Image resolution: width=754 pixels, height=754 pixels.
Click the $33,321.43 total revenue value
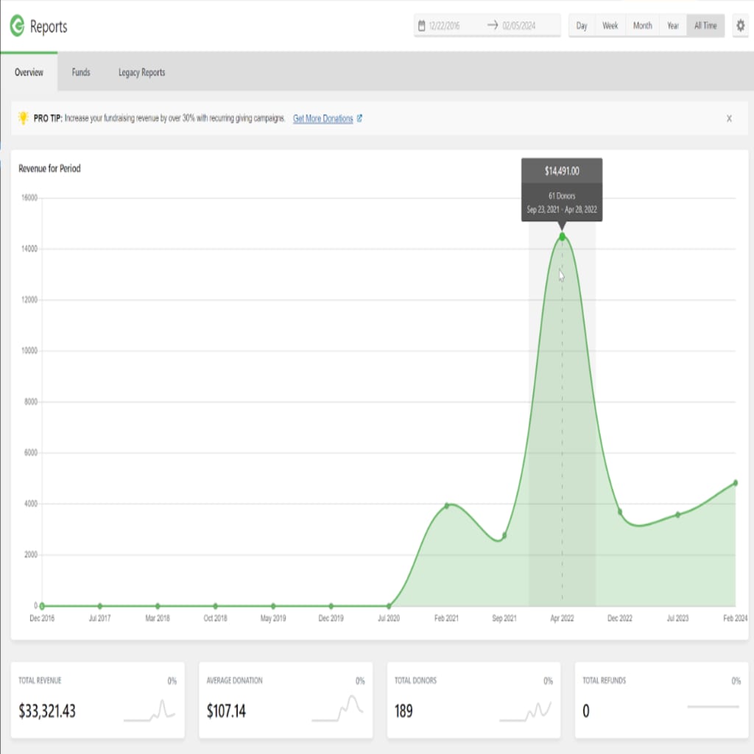pos(47,711)
